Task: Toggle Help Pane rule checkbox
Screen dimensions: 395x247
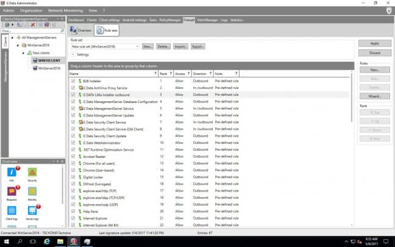Action: (x=73, y=211)
